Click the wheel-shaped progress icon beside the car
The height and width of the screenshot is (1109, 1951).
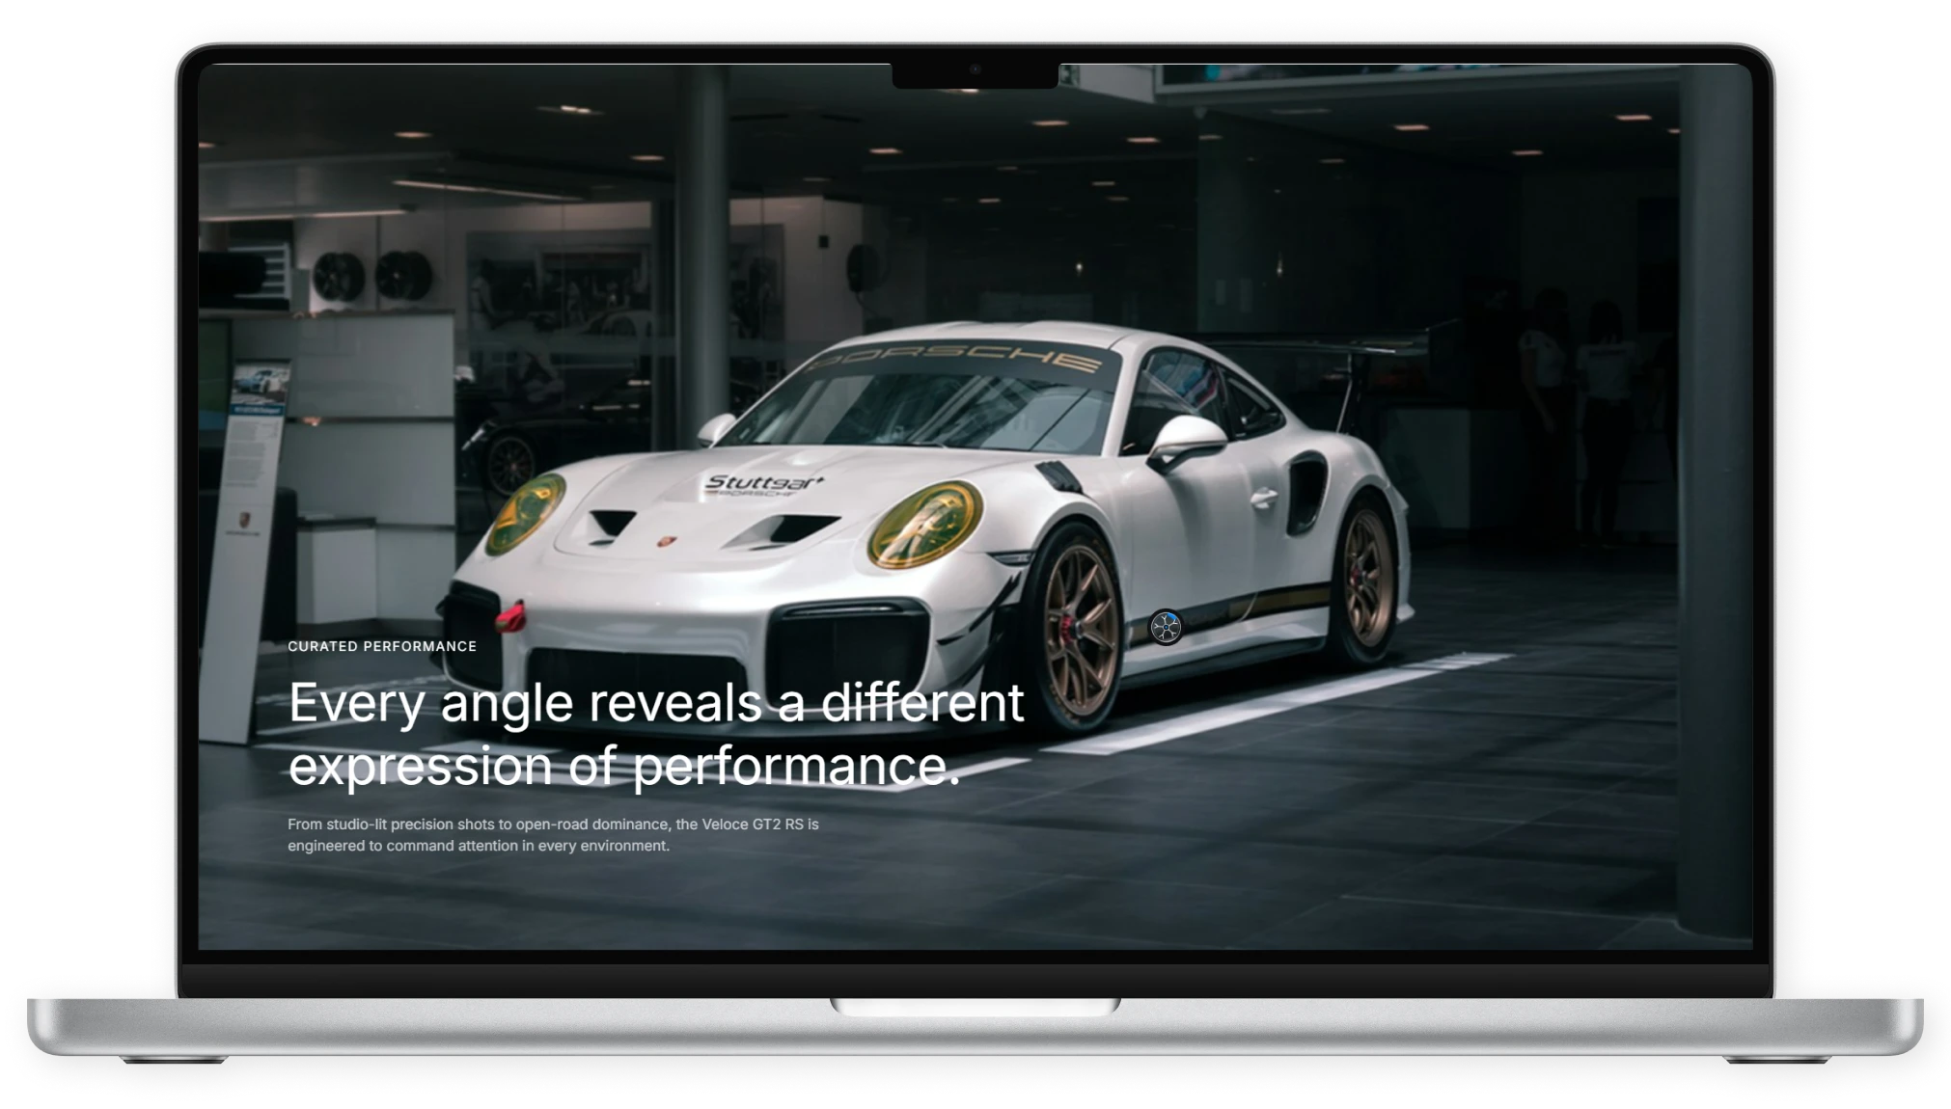pyautogui.click(x=1166, y=628)
